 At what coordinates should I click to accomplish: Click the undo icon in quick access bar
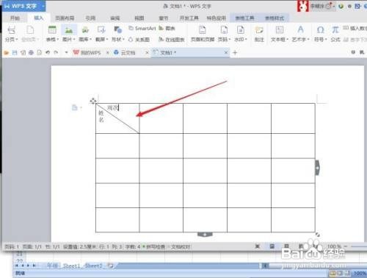[x=48, y=52]
